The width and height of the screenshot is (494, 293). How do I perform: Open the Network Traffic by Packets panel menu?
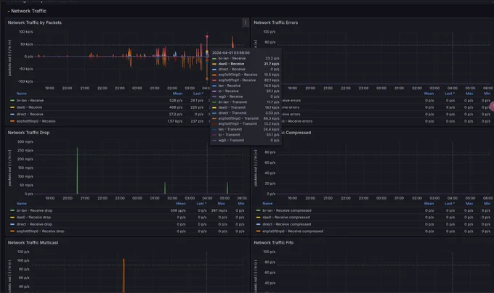click(x=246, y=22)
